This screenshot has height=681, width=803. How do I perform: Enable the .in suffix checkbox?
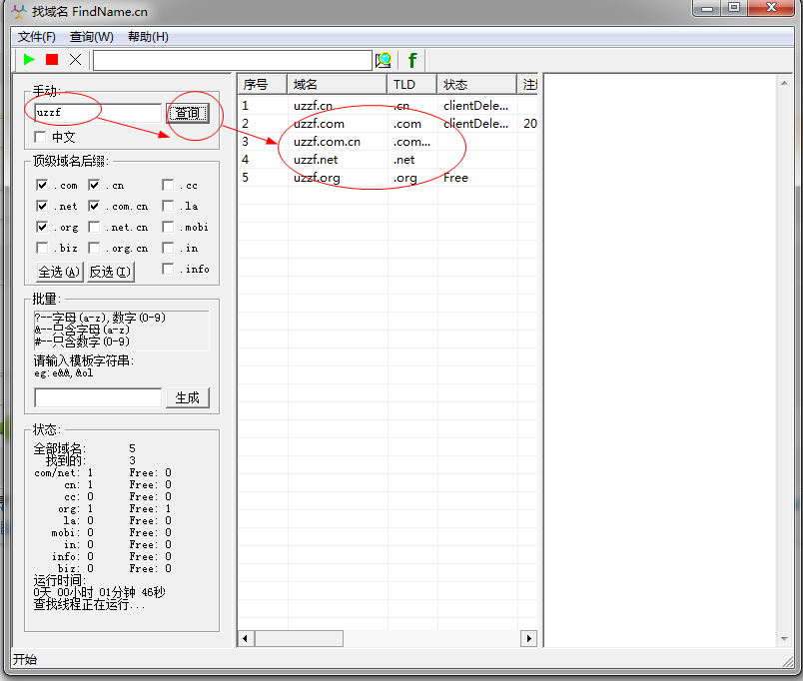(x=168, y=248)
